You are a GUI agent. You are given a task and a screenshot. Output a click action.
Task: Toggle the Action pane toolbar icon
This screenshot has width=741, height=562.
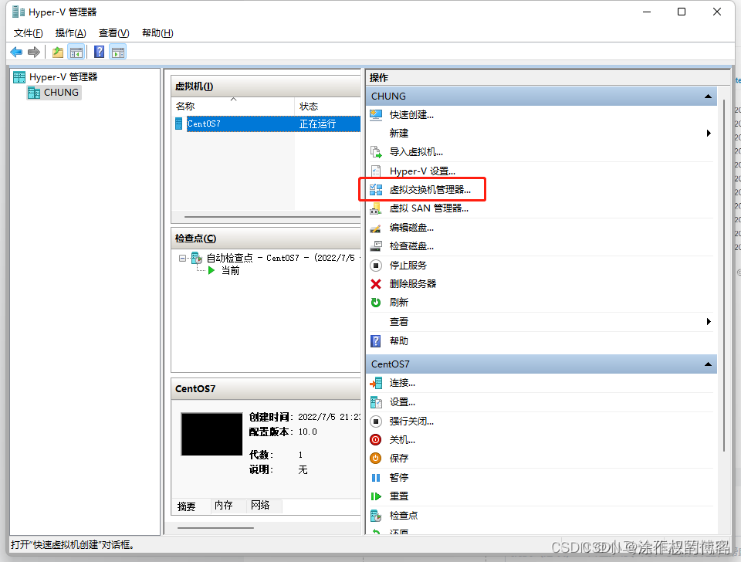[x=118, y=52]
